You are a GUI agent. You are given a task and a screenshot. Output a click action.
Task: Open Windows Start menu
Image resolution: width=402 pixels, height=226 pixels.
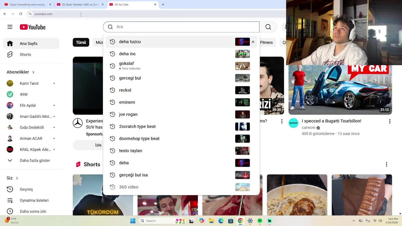coord(133,221)
